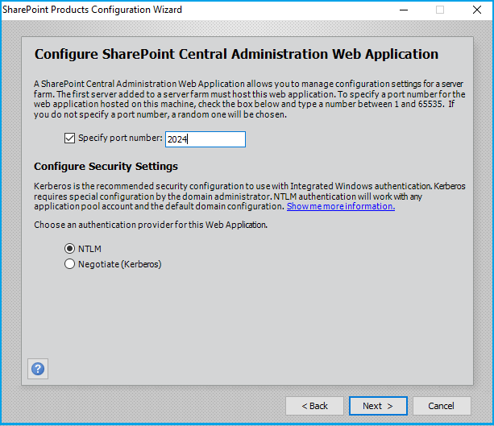This screenshot has width=494, height=426.
Task: Click the Configure SharePoint Central Administration heading
Action: click(236, 55)
